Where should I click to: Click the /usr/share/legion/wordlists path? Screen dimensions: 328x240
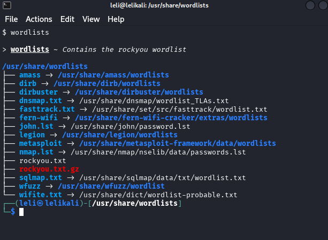tap(120, 135)
